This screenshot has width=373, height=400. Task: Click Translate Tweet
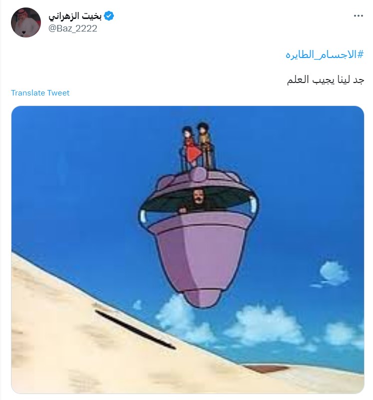[40, 93]
